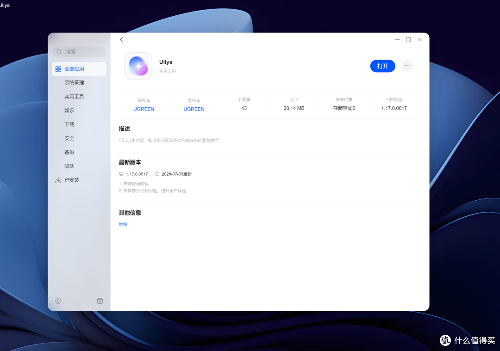This screenshot has width=500, height=351.
Task: Click the monitor icon beside version 1.17.0.0017
Action: click(121, 174)
